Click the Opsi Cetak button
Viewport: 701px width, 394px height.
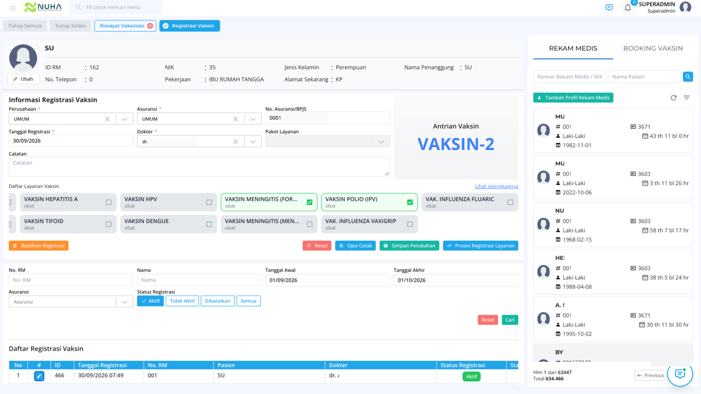(x=355, y=246)
